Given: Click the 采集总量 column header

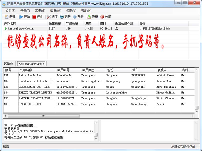Looking at the screenshot, I should 56,23.
